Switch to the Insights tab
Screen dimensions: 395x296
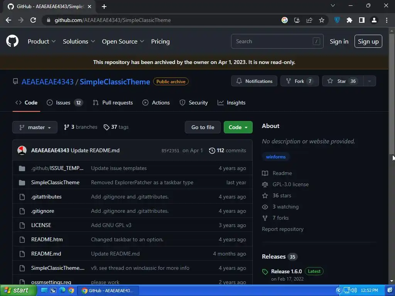pyautogui.click(x=231, y=103)
